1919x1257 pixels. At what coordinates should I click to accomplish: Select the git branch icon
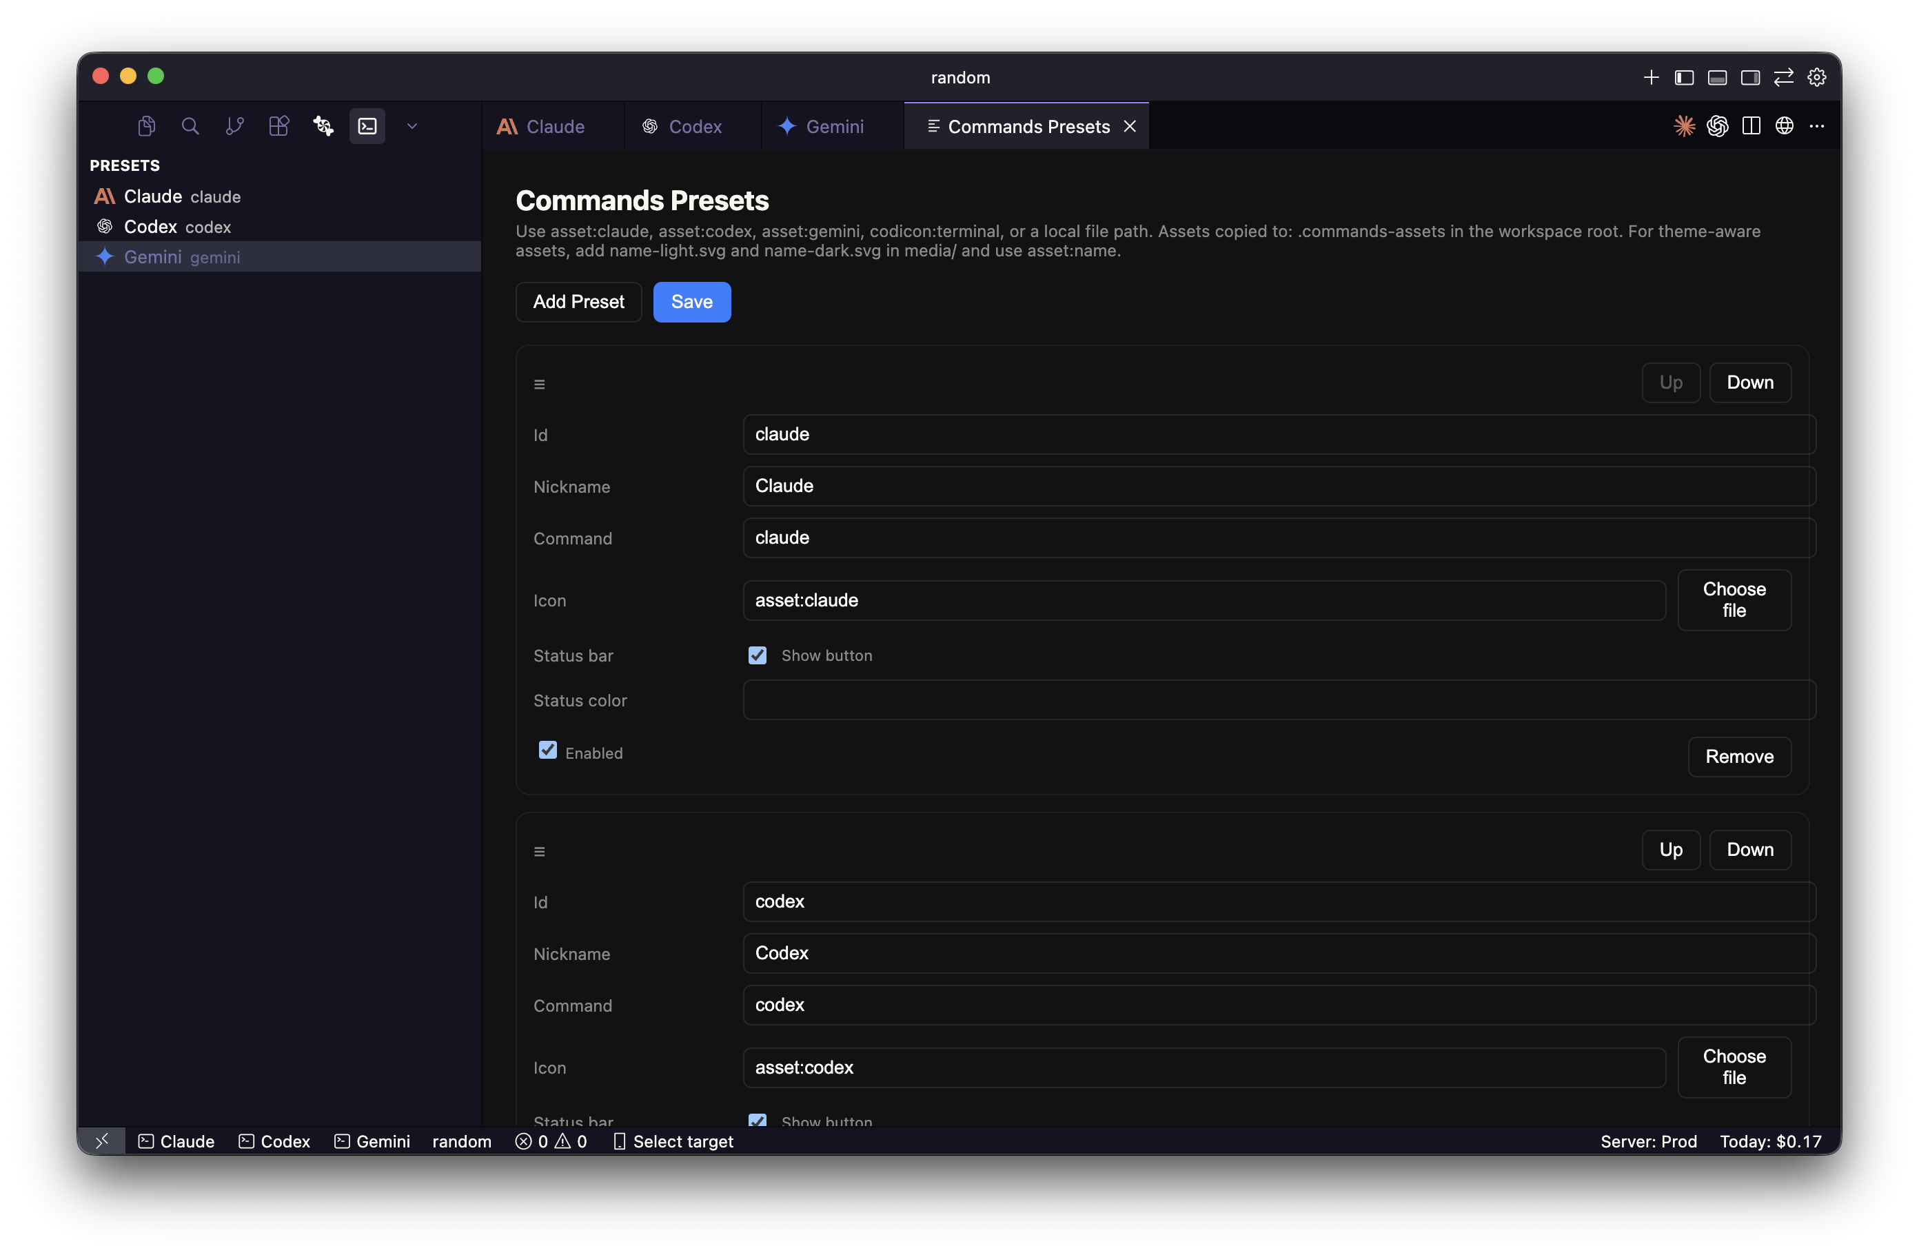point(234,126)
